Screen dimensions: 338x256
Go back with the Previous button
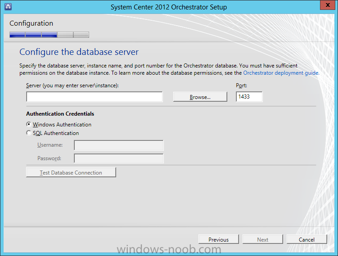coord(218,239)
